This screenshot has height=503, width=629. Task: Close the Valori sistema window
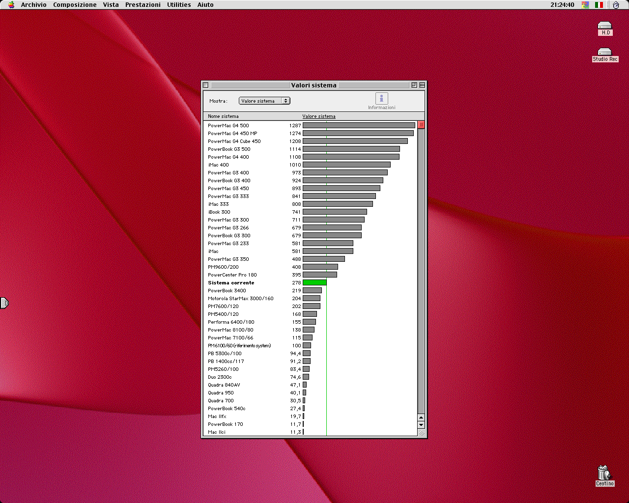[x=206, y=85]
